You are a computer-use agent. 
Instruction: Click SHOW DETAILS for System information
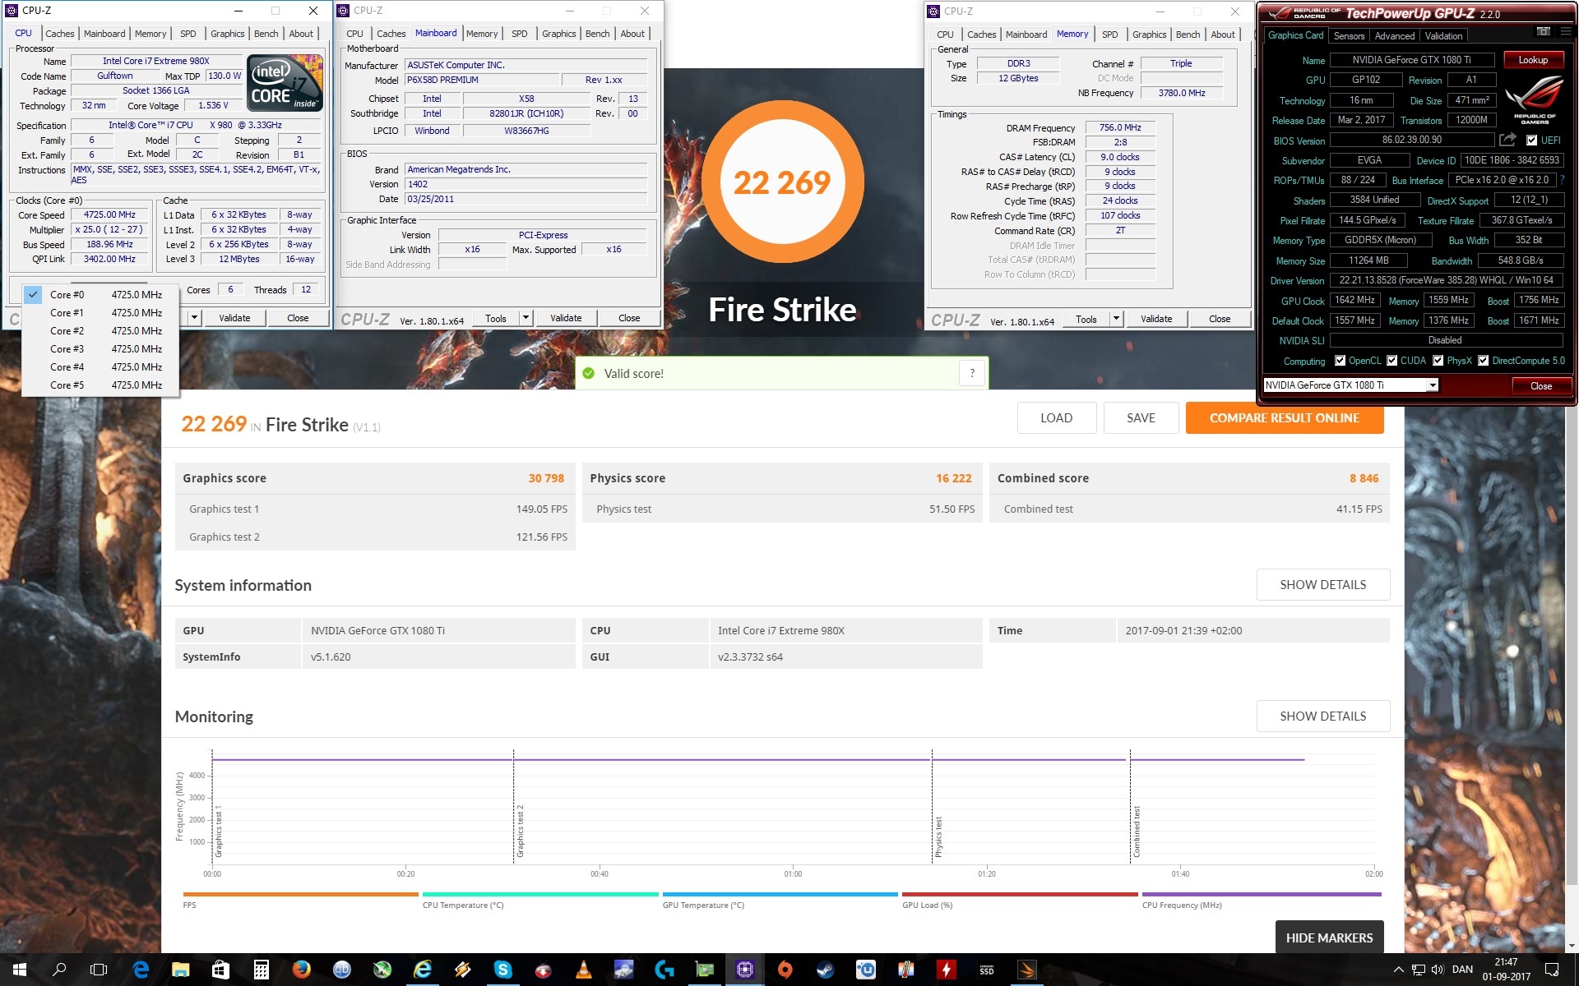tap(1322, 585)
